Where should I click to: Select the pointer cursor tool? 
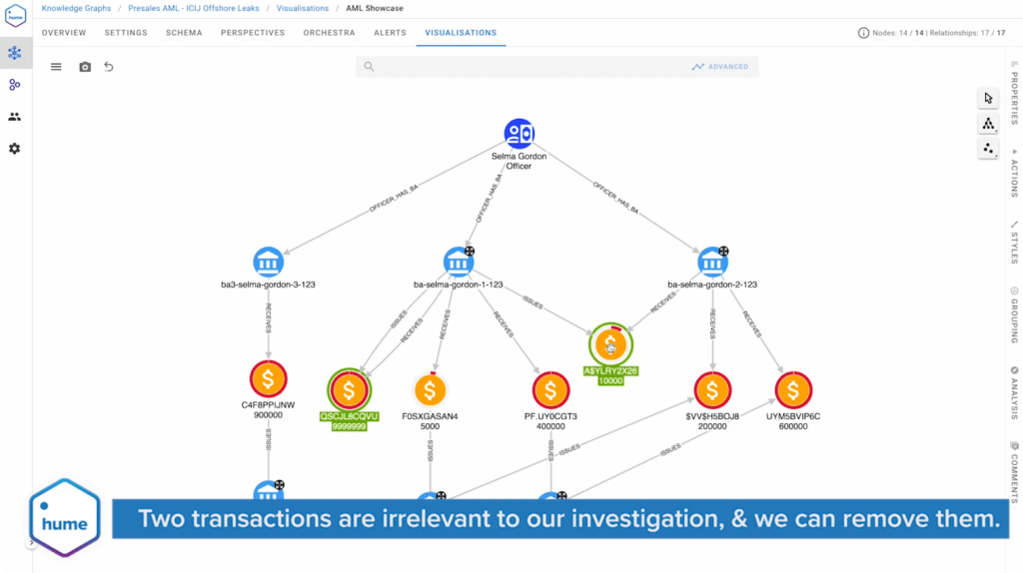[x=988, y=98]
